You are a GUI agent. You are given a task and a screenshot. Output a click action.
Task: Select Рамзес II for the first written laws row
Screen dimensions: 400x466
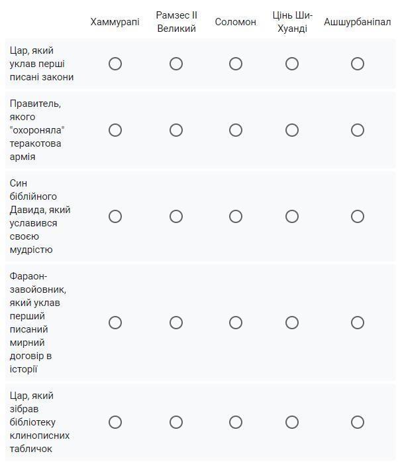[176, 64]
